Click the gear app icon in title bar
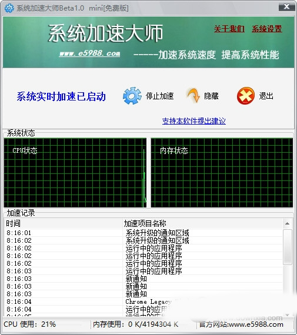This screenshot has width=297, height=335. 9,8
